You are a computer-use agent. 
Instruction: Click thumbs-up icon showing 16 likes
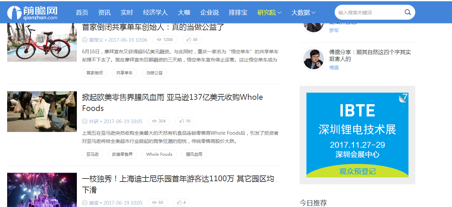[x=182, y=121]
